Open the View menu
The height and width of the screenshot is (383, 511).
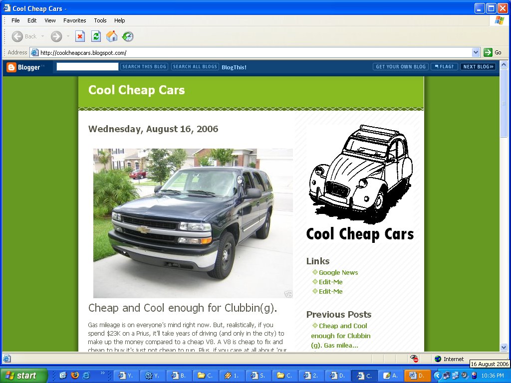pyautogui.click(x=50, y=20)
